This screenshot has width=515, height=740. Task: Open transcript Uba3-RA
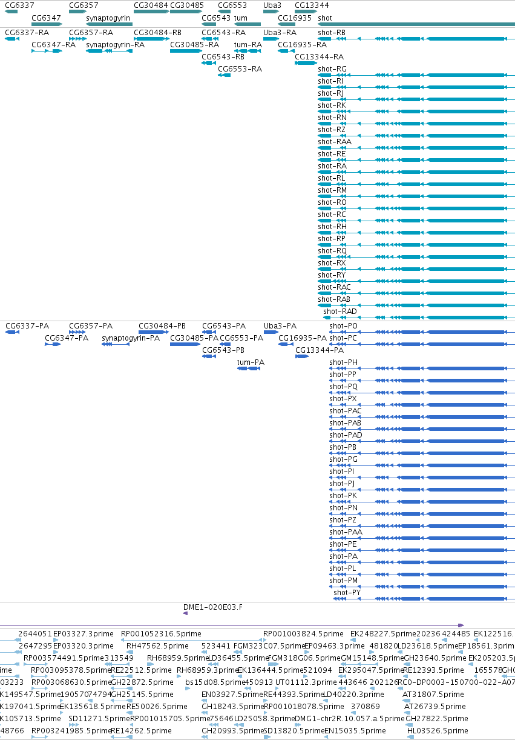[x=280, y=32]
